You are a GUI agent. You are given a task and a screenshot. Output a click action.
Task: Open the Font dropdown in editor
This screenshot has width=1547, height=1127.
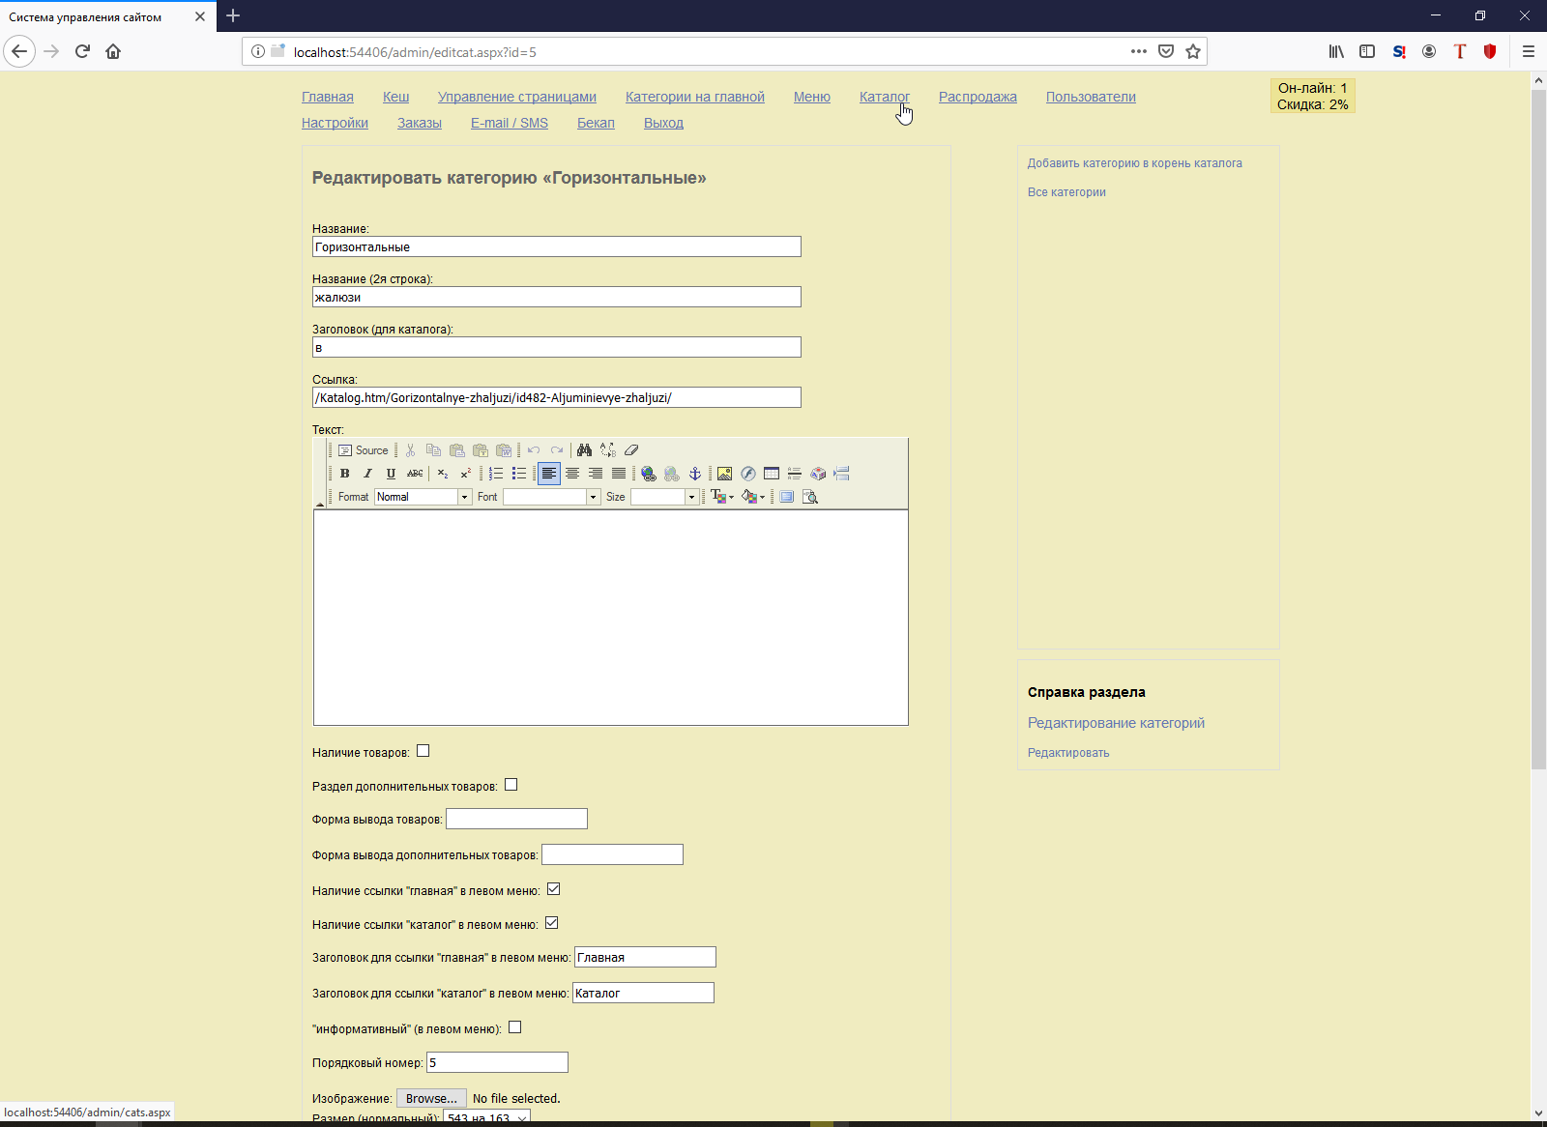[x=551, y=497]
